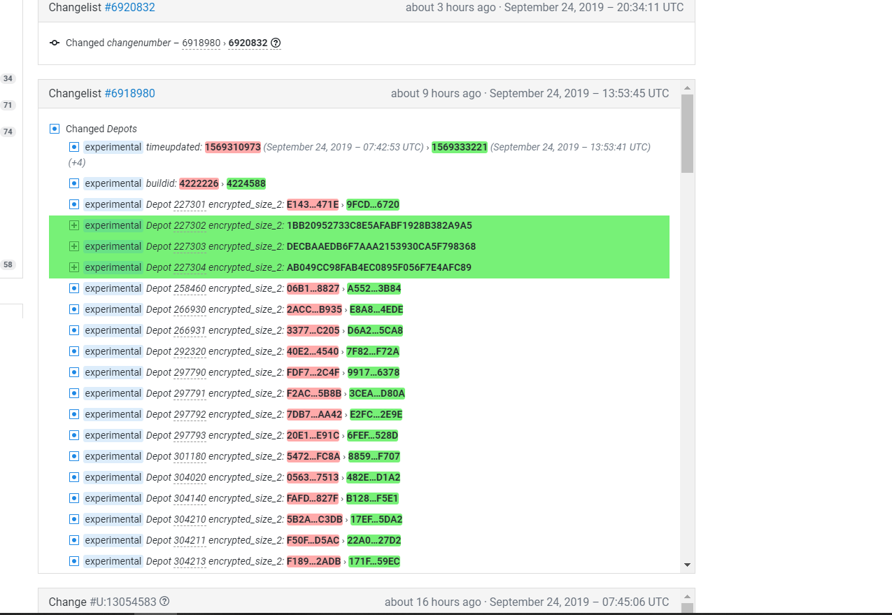Click the scroll up arrow in changelist panel
This screenshot has width=892, height=615.
687,87
